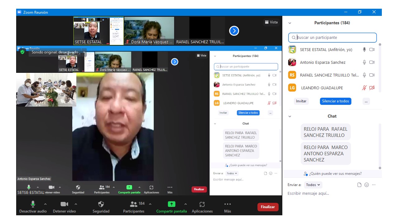Show next video thumbnails with blue arrow
Screen dimensions: 398x224
coord(234,31)
